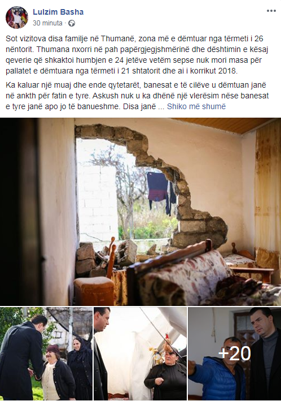This screenshot has height=401, width=281.
Task: Open the three-dots post options menu
Action: click(x=271, y=11)
